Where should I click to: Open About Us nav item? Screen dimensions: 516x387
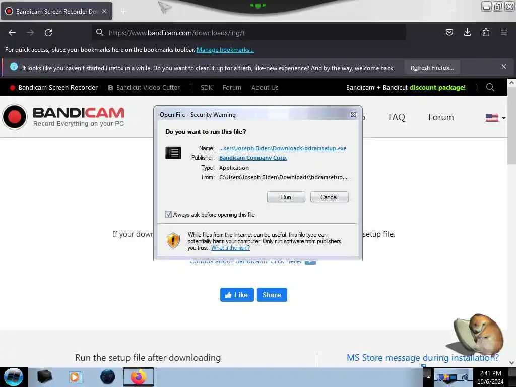tap(265, 88)
